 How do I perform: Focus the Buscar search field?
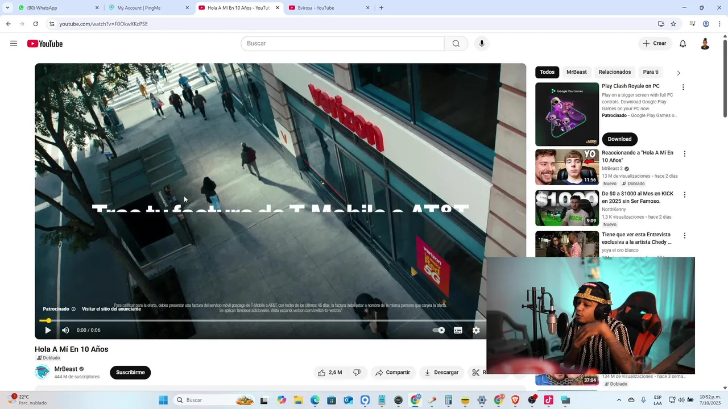click(x=342, y=44)
